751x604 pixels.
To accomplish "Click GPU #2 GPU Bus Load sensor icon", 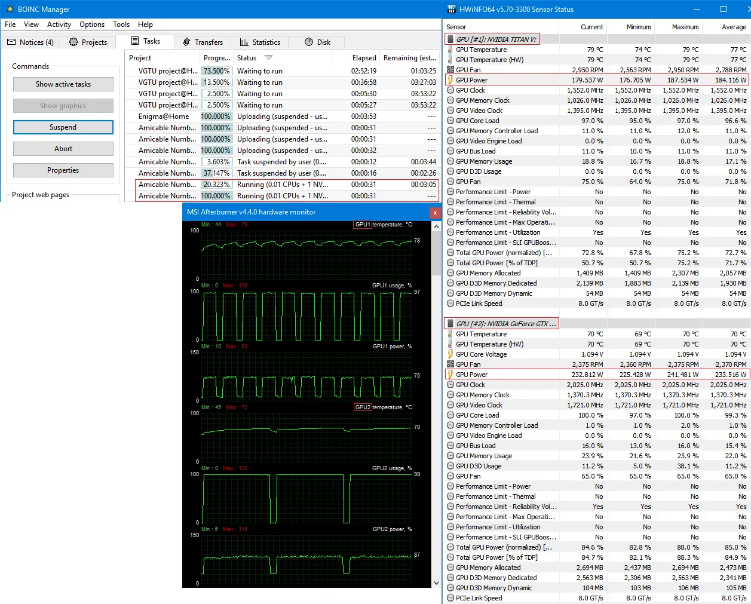I will (x=450, y=446).
